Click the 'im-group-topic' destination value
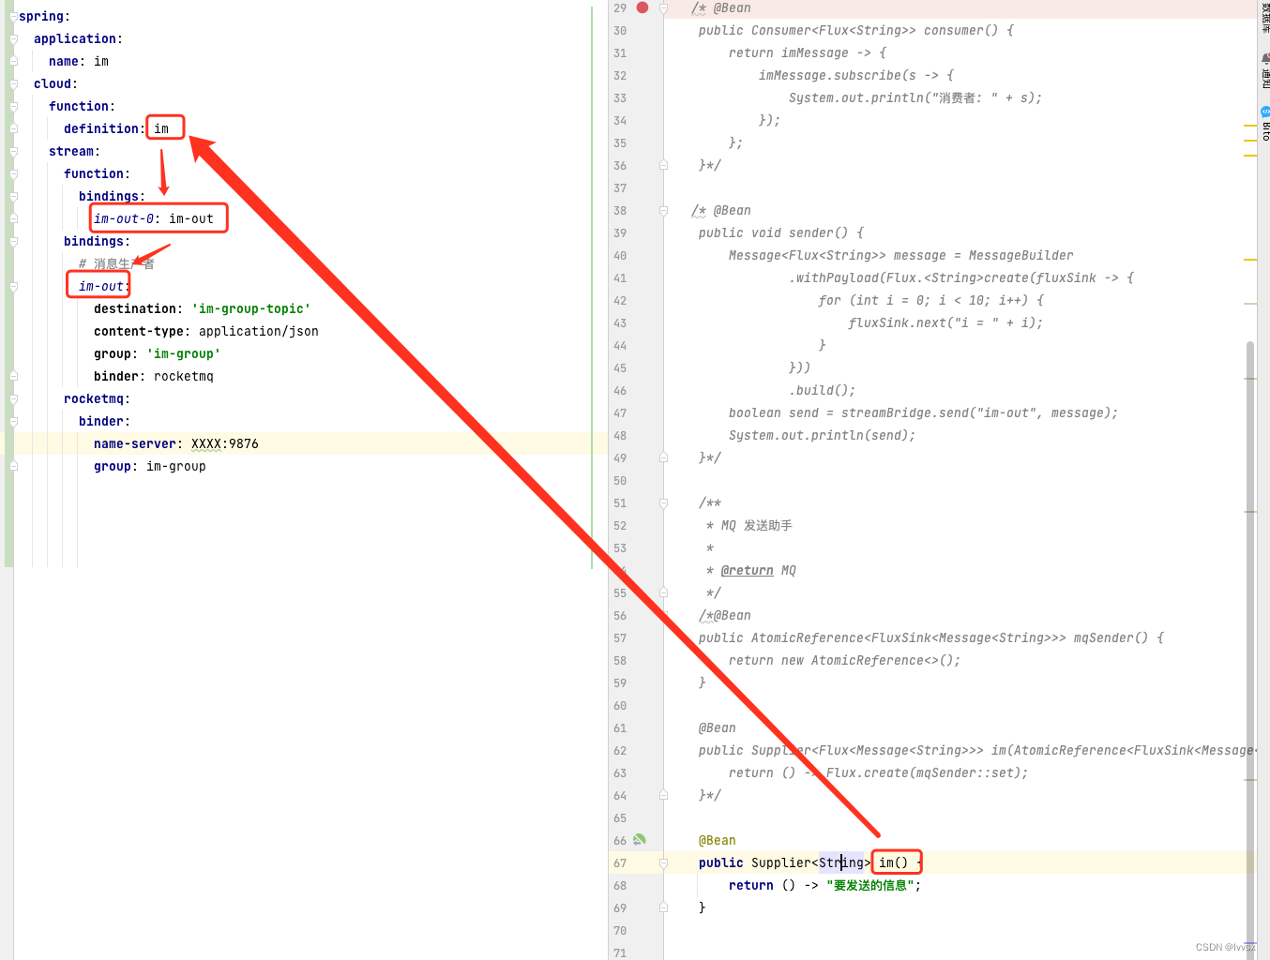This screenshot has height=960, width=1270. pos(251,308)
